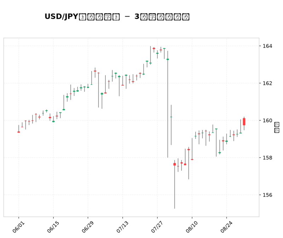Click the first red candlestick at 06/01
The image size is (283, 238).
coord(19,132)
